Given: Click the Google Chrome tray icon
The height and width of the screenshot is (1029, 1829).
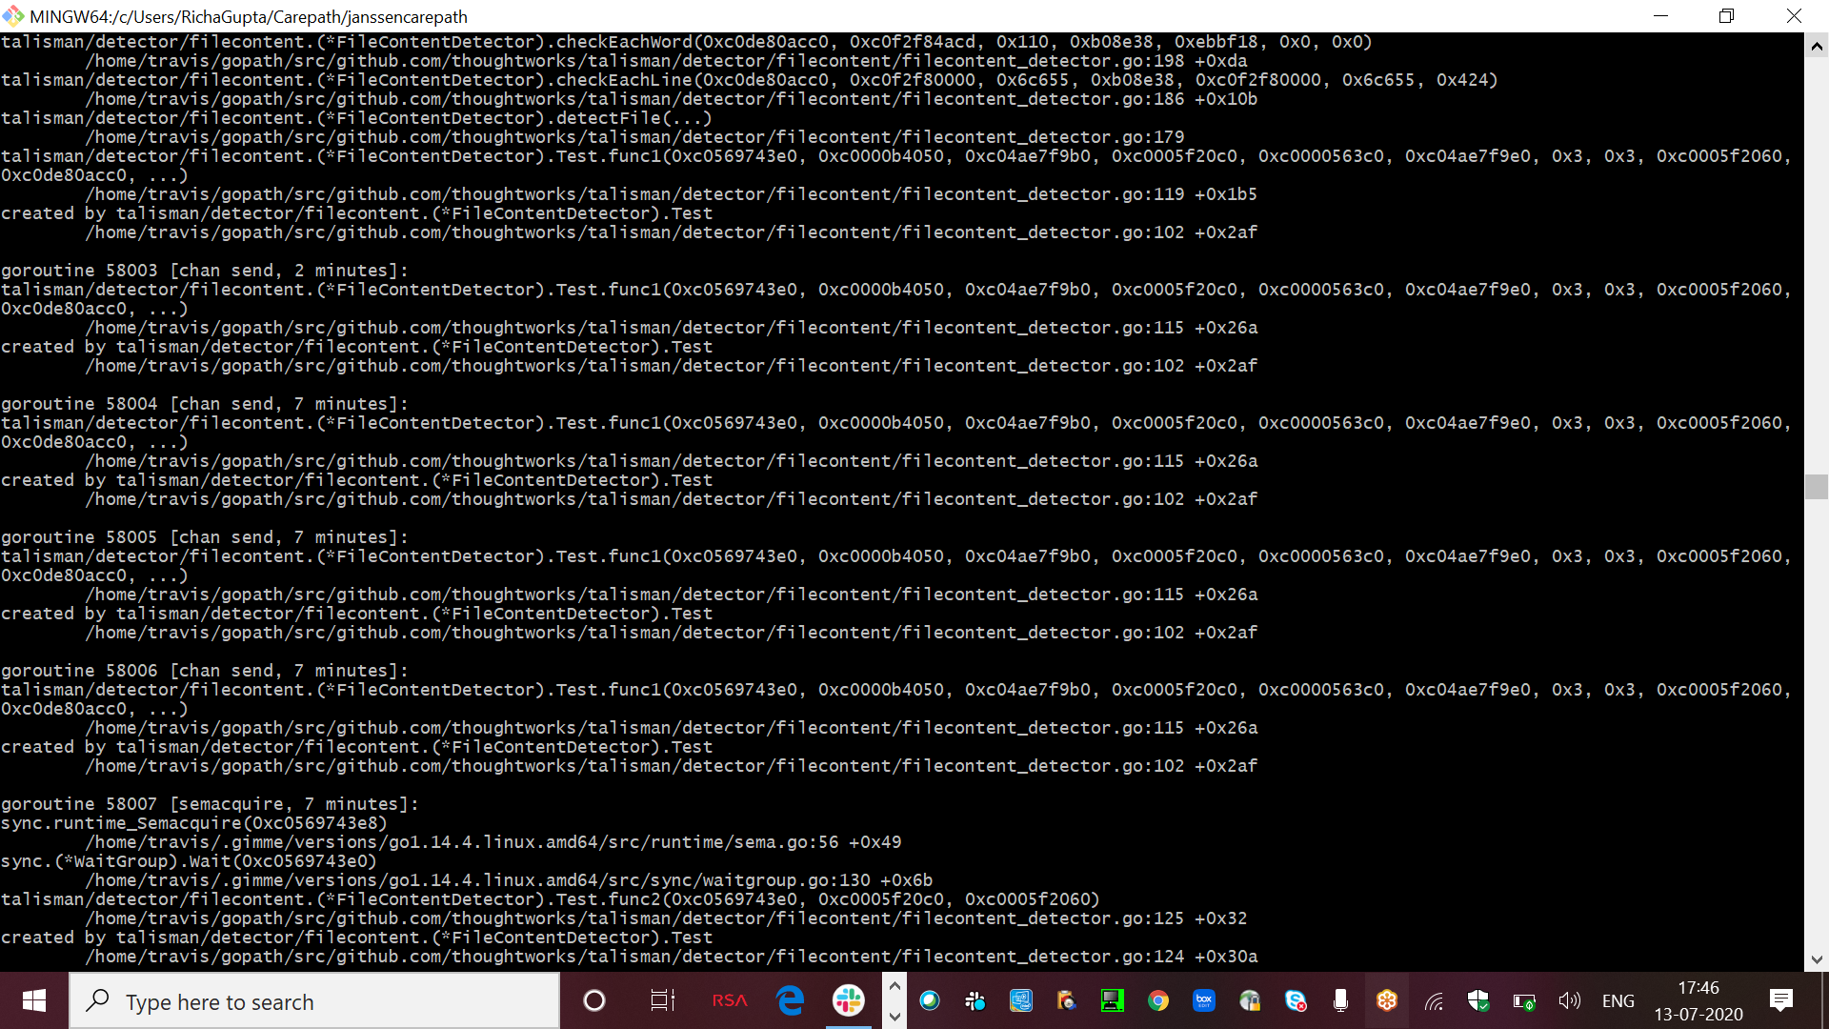Looking at the screenshot, I should click(1158, 1000).
